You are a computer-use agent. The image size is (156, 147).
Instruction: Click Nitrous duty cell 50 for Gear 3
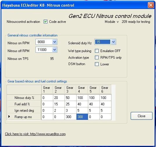[x=70, y=98]
